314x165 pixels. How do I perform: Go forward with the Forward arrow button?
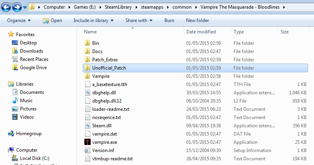tap(17, 7)
